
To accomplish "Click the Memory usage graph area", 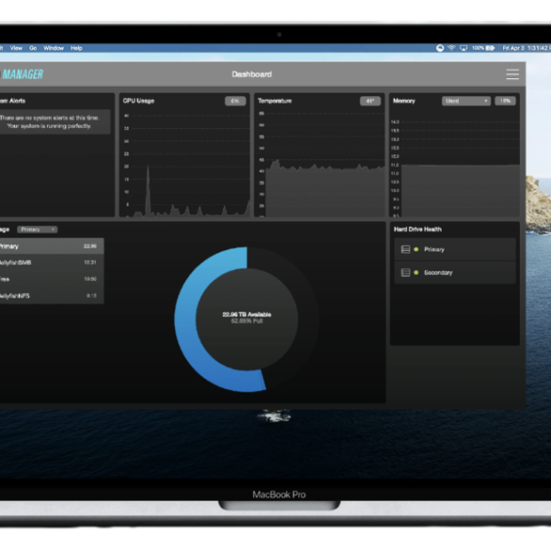I will [x=461, y=190].
